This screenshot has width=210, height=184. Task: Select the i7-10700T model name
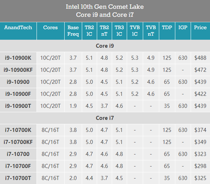tap(18, 178)
